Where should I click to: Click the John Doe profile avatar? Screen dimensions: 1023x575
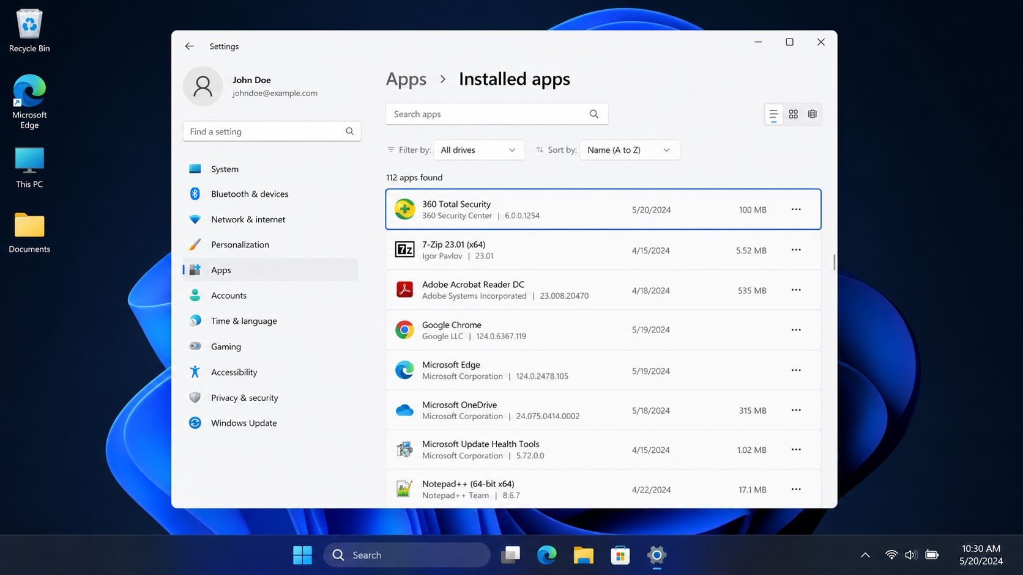click(x=203, y=86)
